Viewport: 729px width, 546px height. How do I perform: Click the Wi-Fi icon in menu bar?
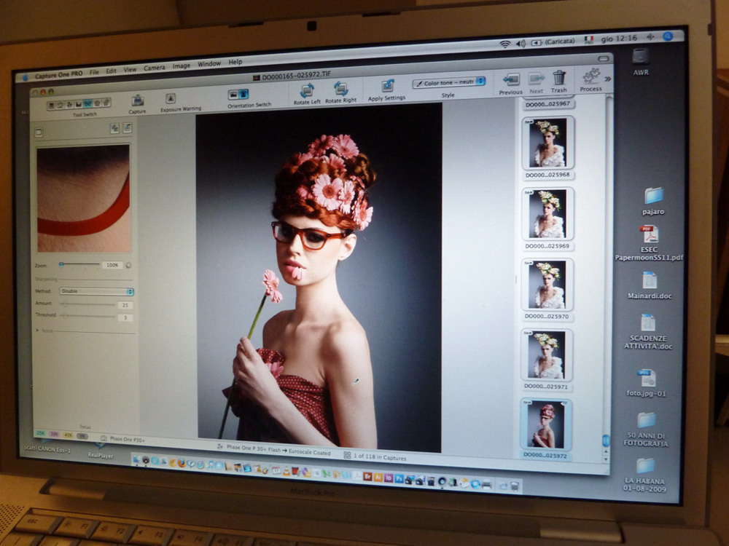tap(504, 44)
